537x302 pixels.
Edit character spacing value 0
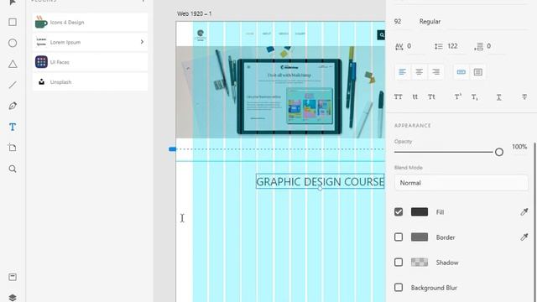pyautogui.click(x=409, y=46)
